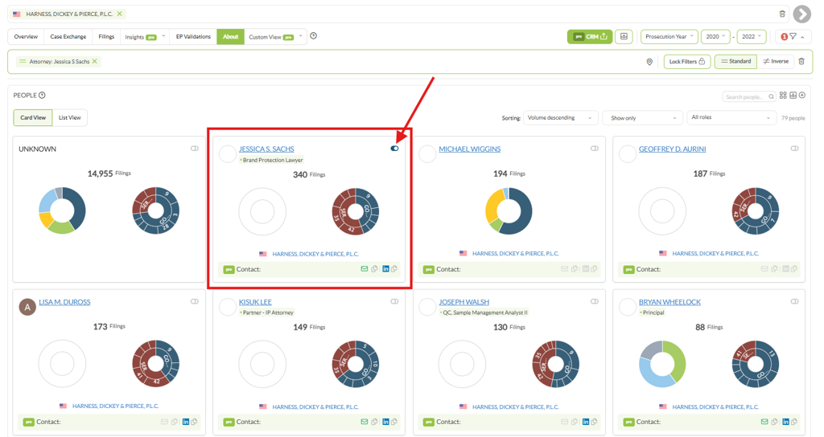Open Geoffrey D. Aurini profile link
The image size is (824, 437).
click(x=672, y=149)
